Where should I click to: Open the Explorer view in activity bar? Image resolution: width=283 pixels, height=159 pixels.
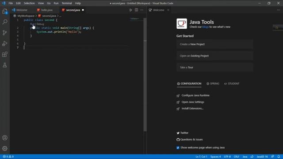(5, 11)
